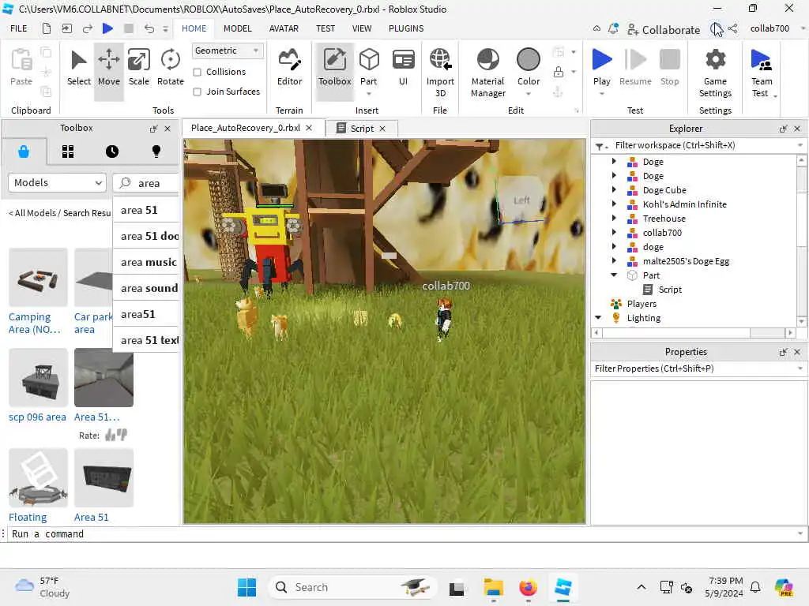The image size is (809, 606).
Task: Open notifications bell in ribbon
Action: tap(613, 29)
